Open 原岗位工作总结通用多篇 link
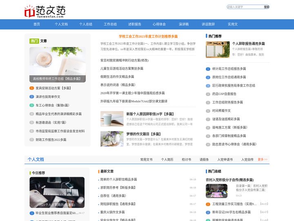Viewport: 294px width, 221px height. tap(229, 77)
